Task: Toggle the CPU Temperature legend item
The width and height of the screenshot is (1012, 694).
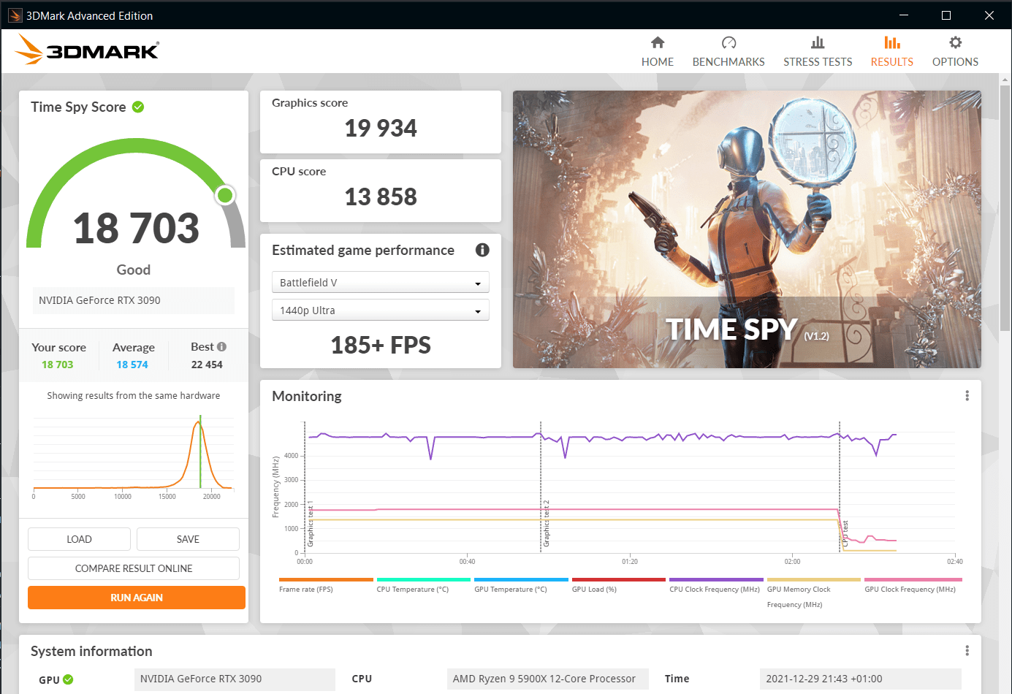Action: coord(423,585)
